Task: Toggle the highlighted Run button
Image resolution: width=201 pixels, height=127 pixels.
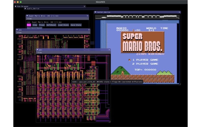Action: (x=29, y=25)
